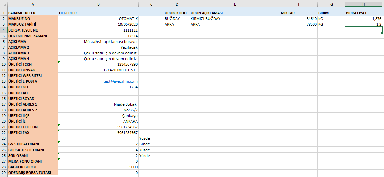384x177 pixels.
Task: Select the BİRİM FİYAT header cell
Action: coord(364,13)
